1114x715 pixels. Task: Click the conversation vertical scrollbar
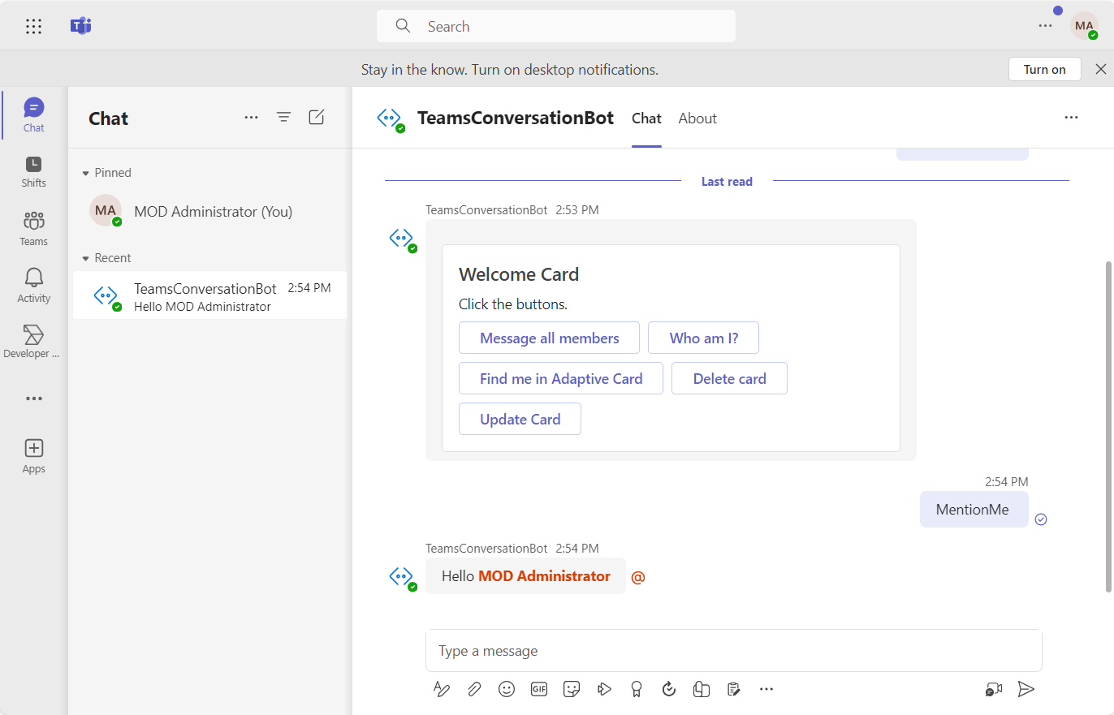(1108, 426)
